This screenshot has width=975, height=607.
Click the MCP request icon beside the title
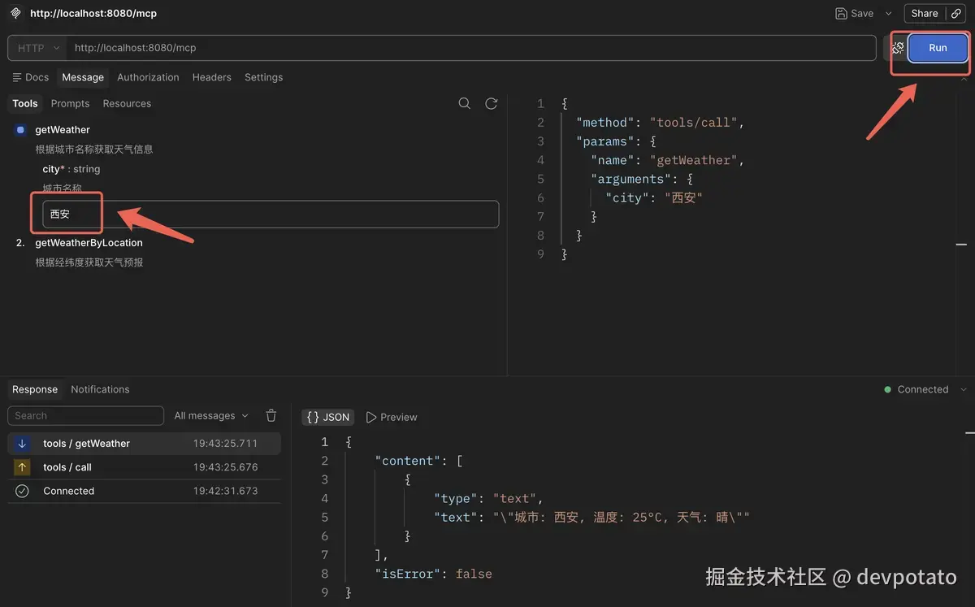pos(15,13)
